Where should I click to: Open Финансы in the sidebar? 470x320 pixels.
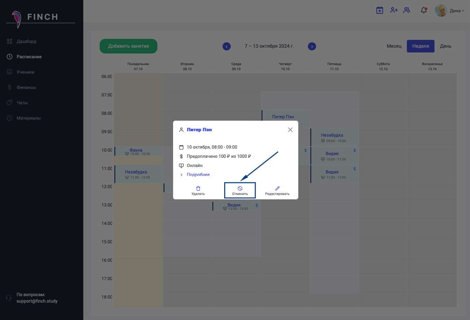pyautogui.click(x=26, y=88)
